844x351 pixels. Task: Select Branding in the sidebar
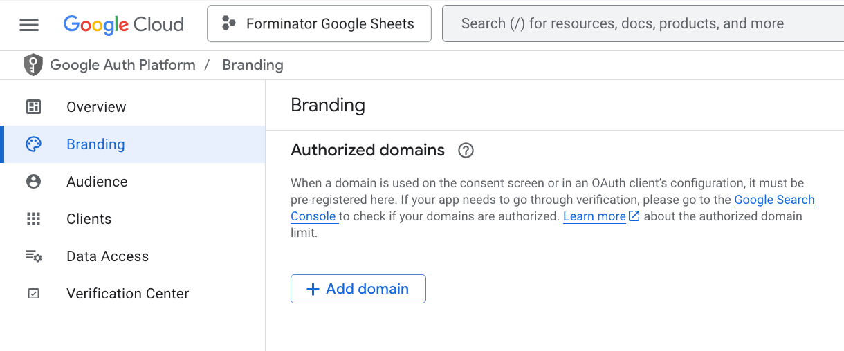click(x=133, y=144)
